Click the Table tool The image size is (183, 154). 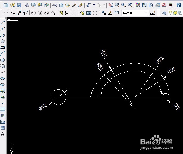pos(3,128)
